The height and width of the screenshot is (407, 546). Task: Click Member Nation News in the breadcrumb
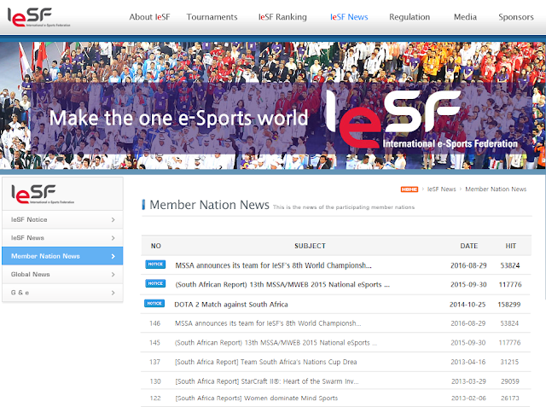pos(496,189)
